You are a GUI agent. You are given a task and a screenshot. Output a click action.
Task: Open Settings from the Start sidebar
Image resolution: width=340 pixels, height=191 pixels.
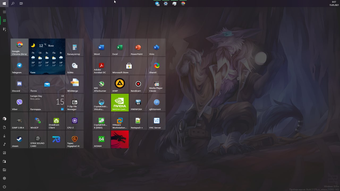(4, 178)
